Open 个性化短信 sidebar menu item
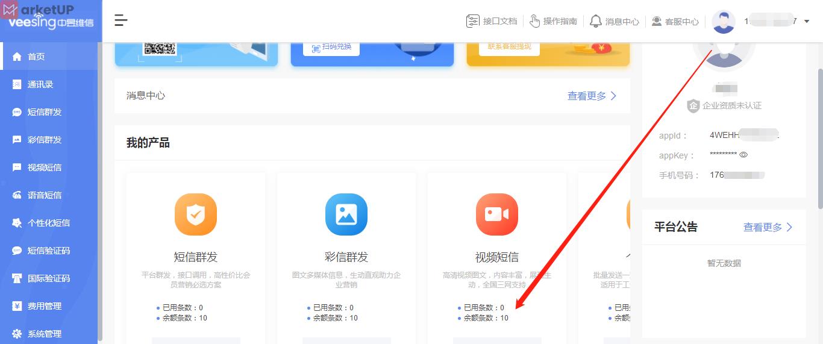The height and width of the screenshot is (344, 823). [x=49, y=223]
